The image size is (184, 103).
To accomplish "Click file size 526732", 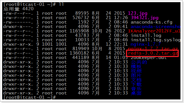I will [x=80, y=18].
